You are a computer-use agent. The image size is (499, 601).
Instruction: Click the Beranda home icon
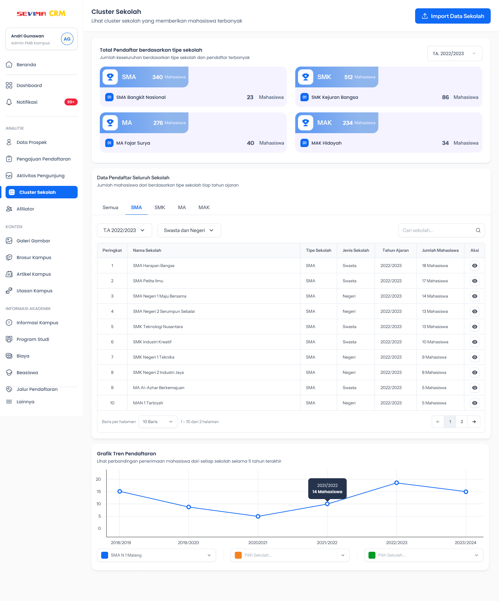point(9,65)
